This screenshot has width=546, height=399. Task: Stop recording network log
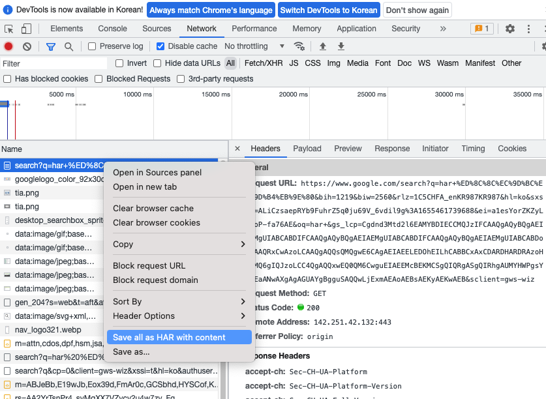coord(8,46)
